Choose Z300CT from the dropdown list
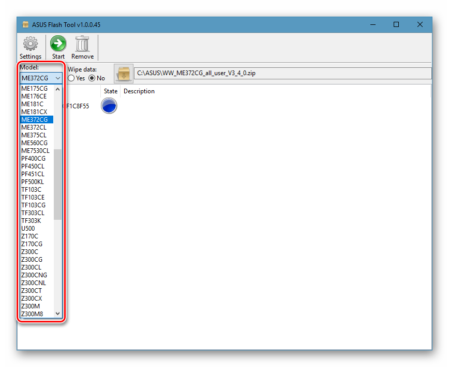 point(37,290)
